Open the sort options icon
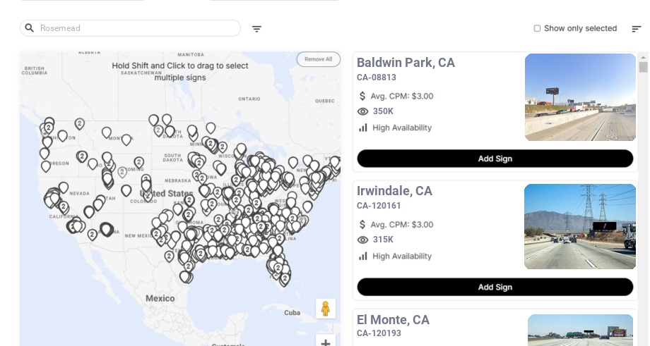The image size is (650, 346). 636,29
